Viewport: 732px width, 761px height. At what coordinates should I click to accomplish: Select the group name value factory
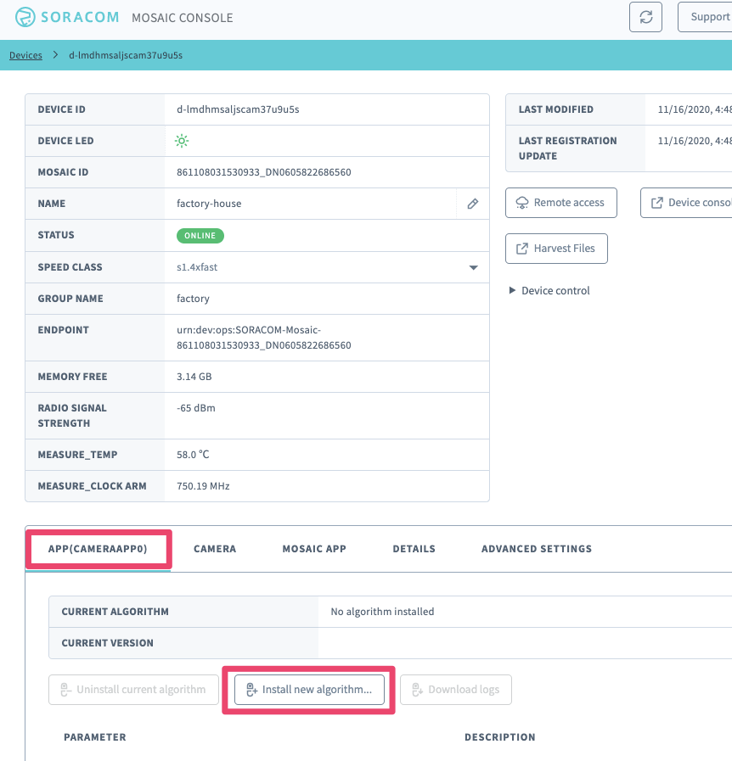pyautogui.click(x=193, y=299)
